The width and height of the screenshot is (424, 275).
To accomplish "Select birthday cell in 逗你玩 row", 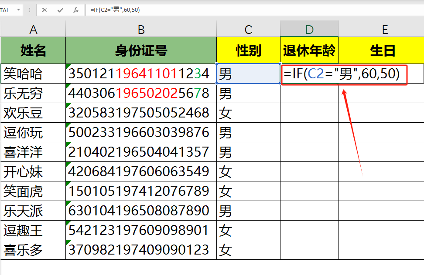I will [x=381, y=132].
